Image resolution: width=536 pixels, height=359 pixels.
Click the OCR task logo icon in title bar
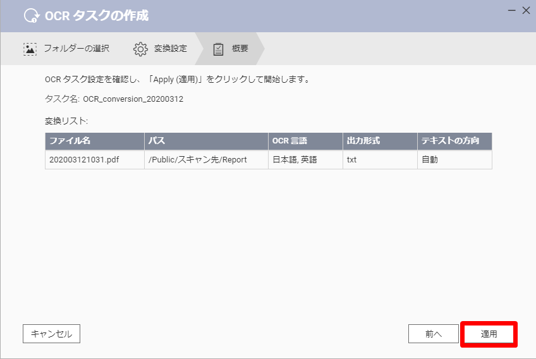pos(32,15)
